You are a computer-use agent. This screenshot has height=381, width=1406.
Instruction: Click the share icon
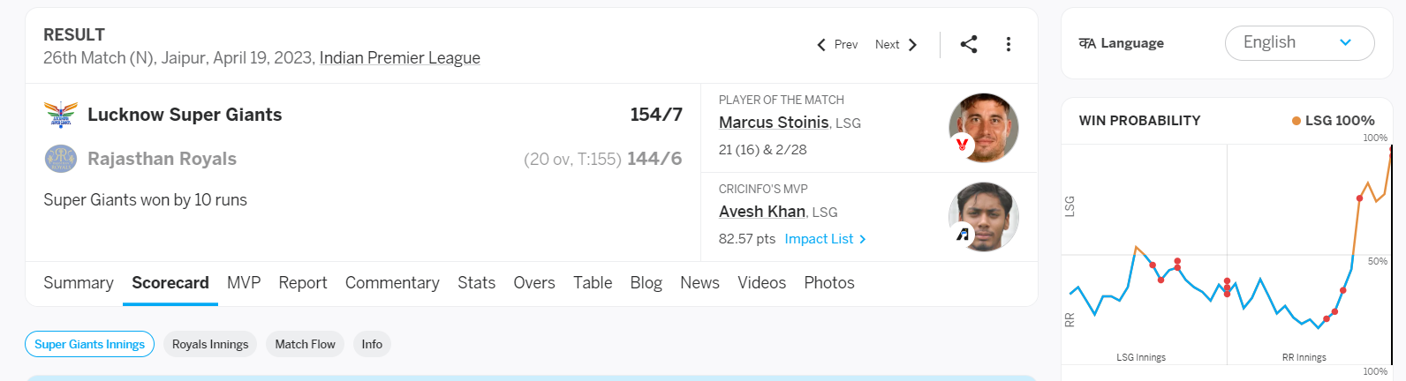tap(969, 44)
